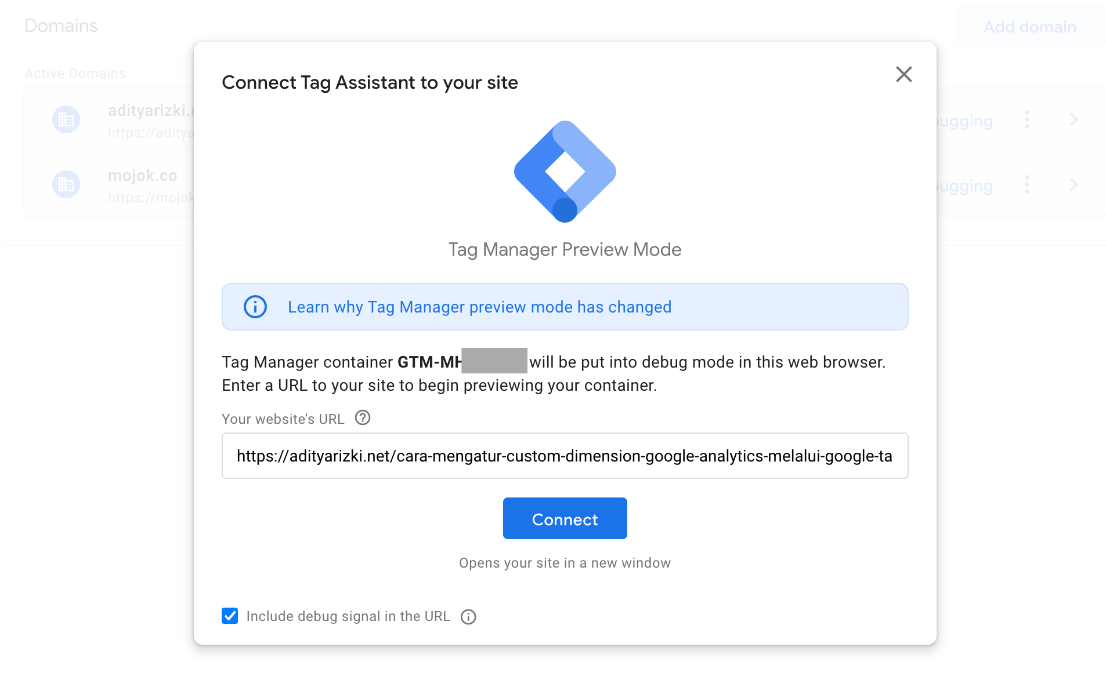The height and width of the screenshot is (683, 1106).
Task: Click the Tag Manager logo icon
Action: (565, 172)
